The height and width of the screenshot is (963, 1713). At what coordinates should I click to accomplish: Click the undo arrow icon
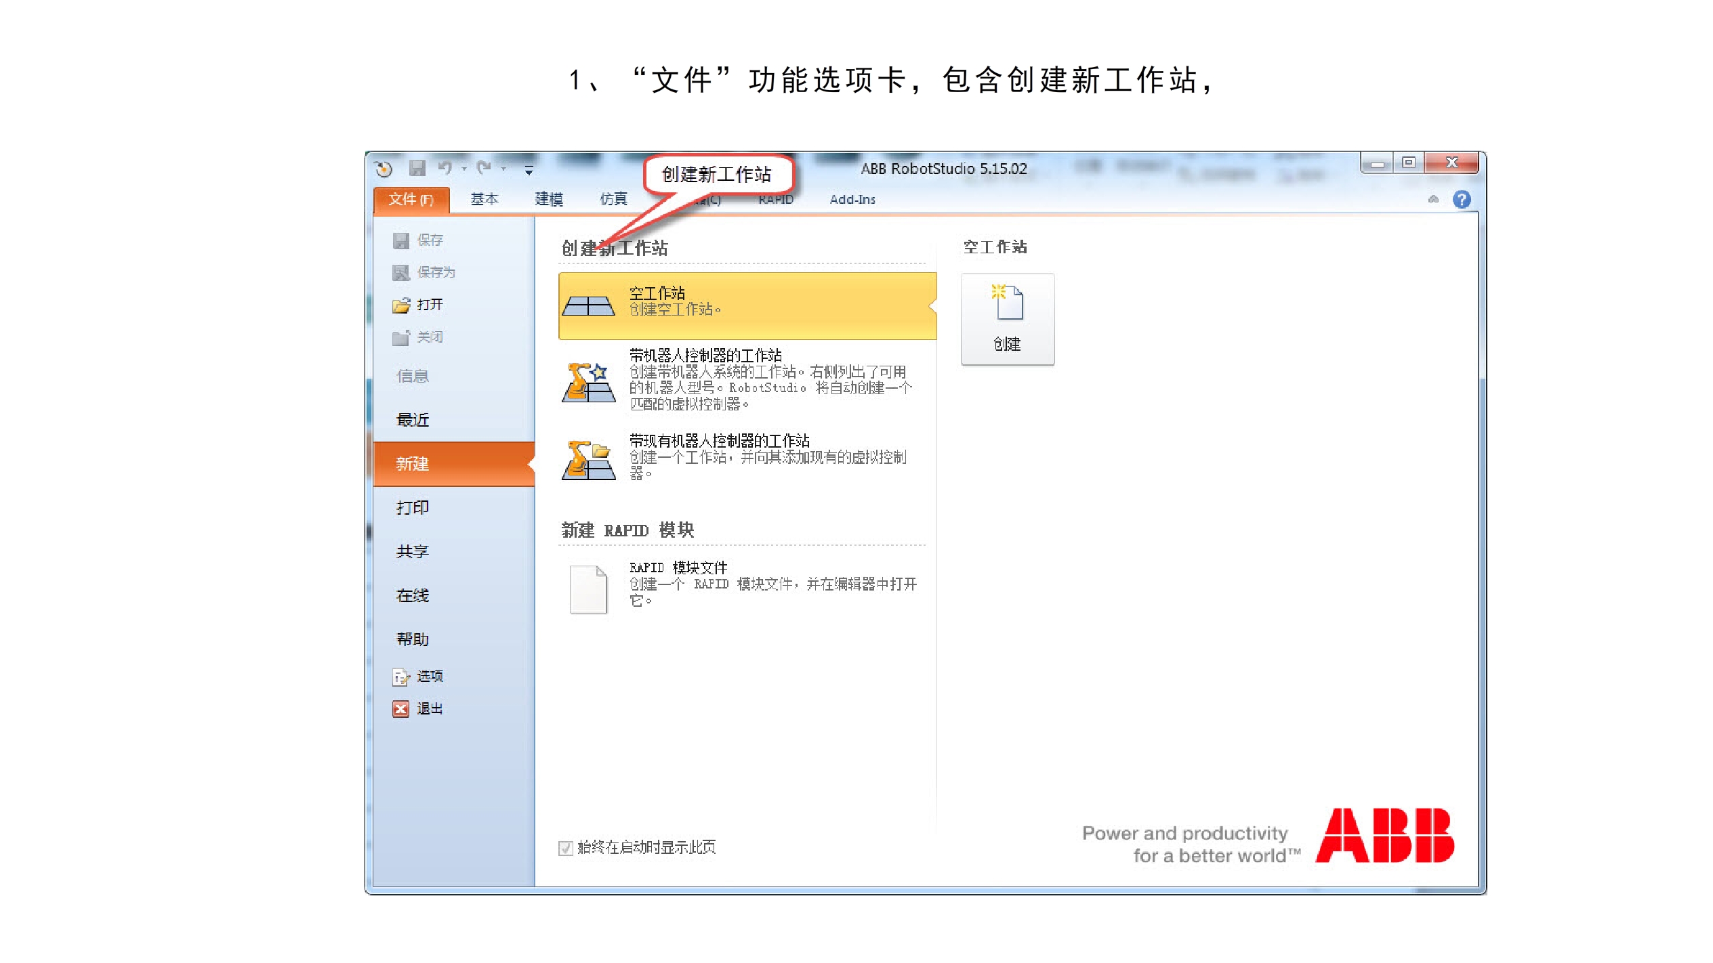pos(445,168)
